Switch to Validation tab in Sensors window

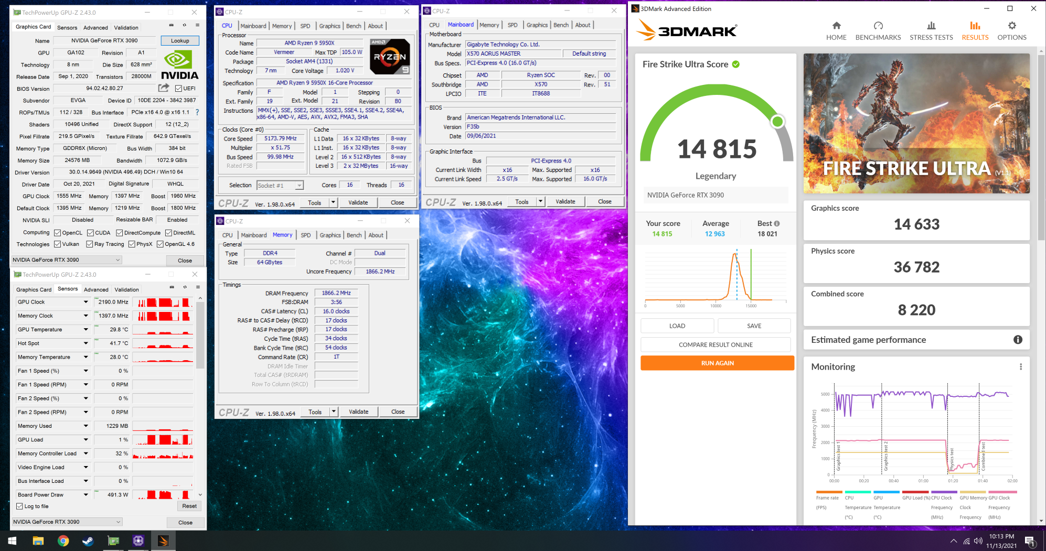coord(127,289)
